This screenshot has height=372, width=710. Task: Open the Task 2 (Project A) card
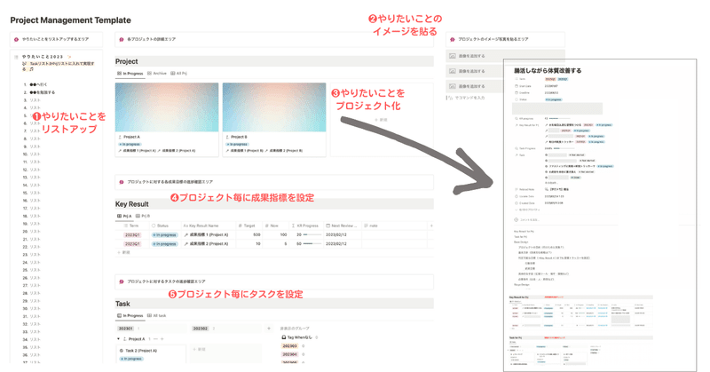[x=151, y=355]
